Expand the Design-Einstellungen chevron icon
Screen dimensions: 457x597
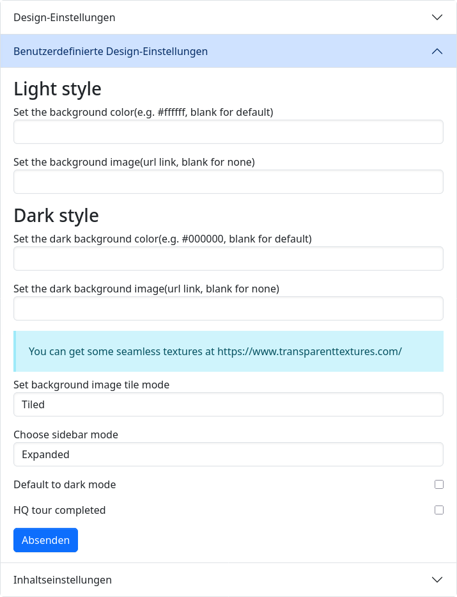tap(437, 17)
